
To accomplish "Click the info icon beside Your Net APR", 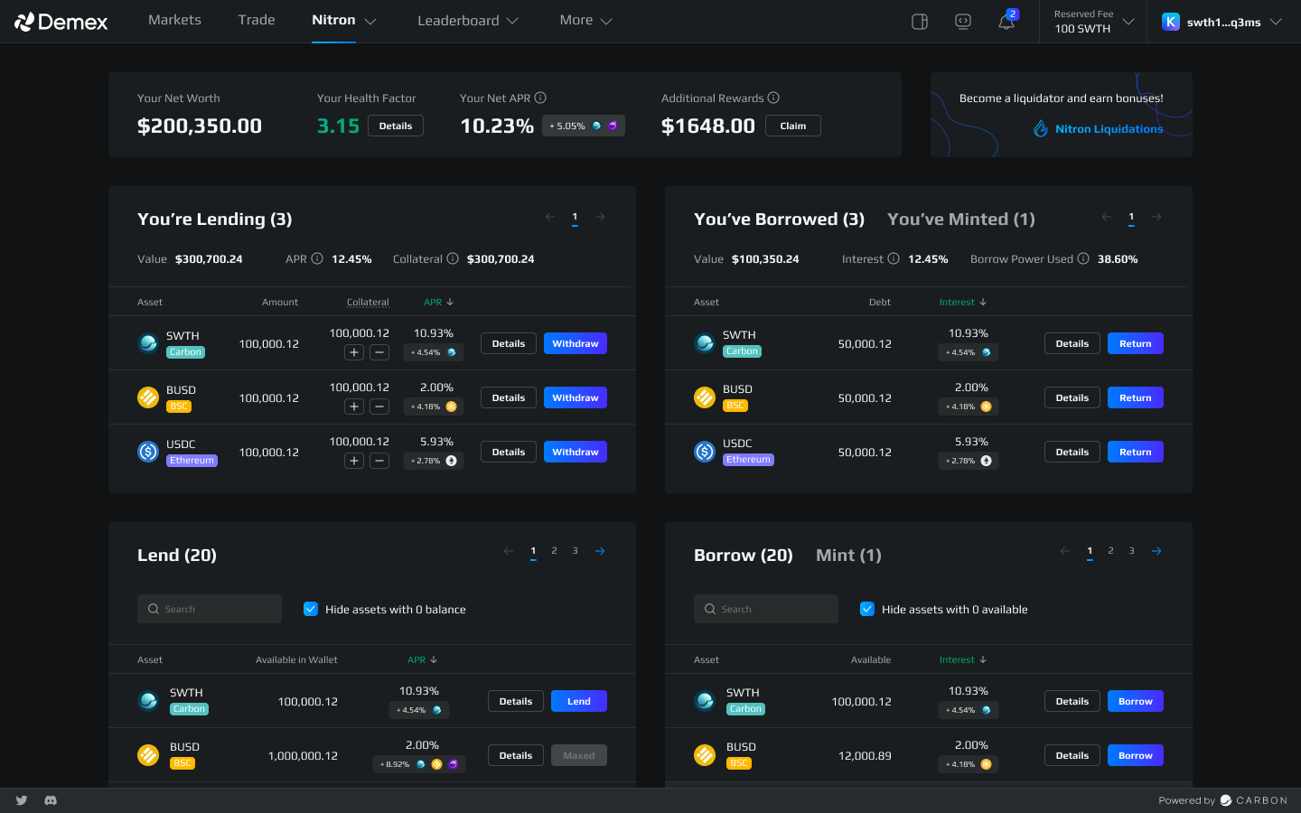I will point(540,98).
